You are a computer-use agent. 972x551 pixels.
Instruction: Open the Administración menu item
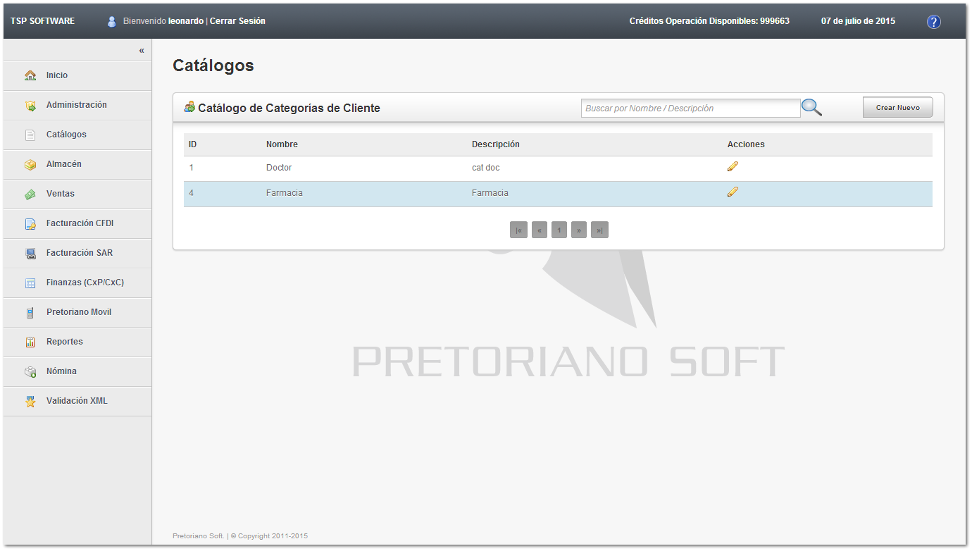click(77, 105)
